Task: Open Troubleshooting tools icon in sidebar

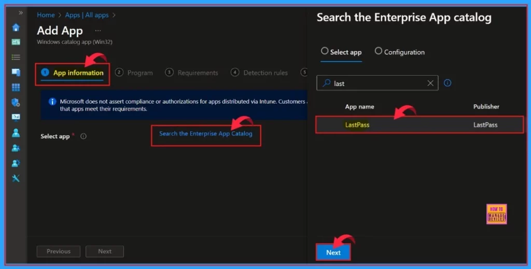Action: tap(16, 178)
